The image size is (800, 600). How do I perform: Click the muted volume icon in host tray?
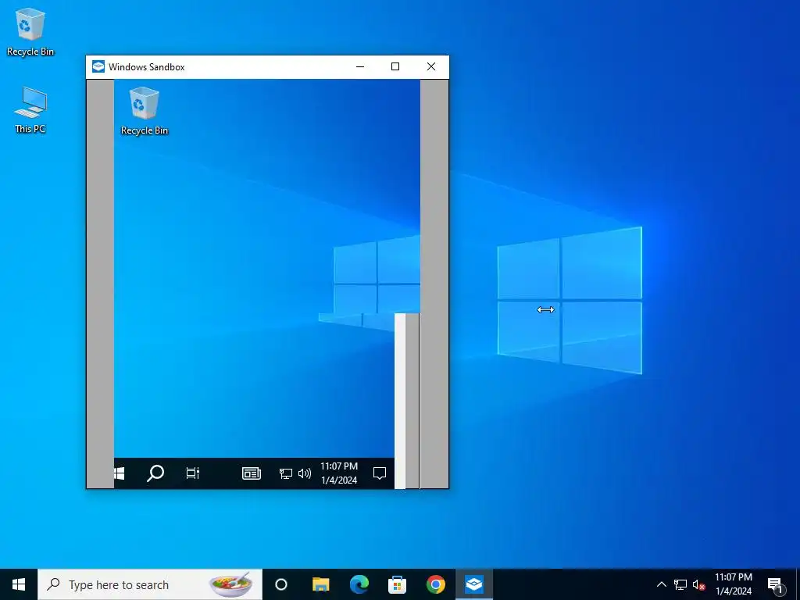coord(698,584)
